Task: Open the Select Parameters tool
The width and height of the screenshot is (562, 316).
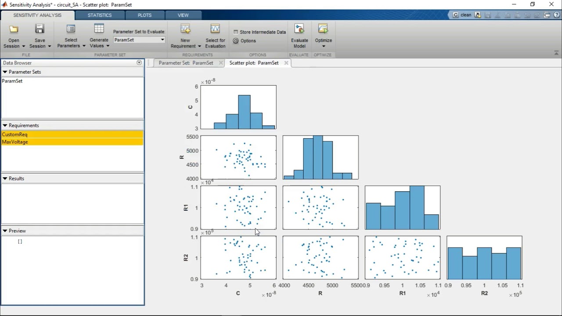Action: click(x=70, y=35)
